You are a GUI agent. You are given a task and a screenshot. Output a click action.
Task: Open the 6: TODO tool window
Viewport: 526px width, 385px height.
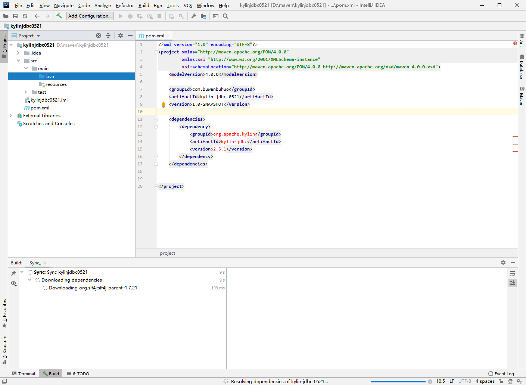click(78, 373)
